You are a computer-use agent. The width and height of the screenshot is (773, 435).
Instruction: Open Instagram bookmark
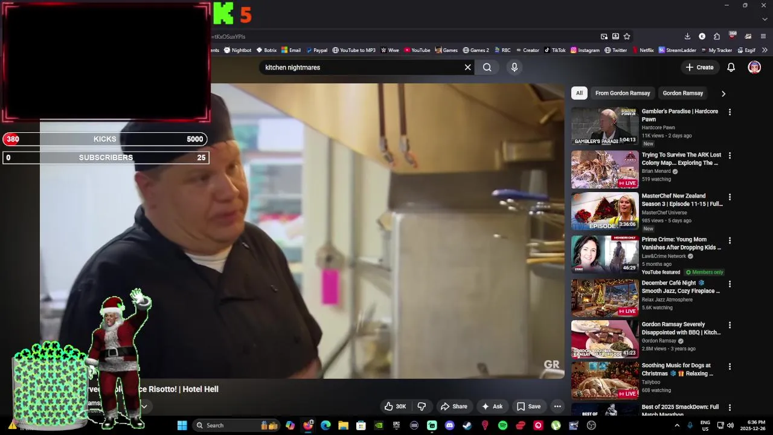point(585,50)
